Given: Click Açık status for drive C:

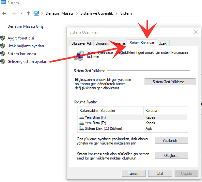Looking at the screenshot, I should coord(149,129).
